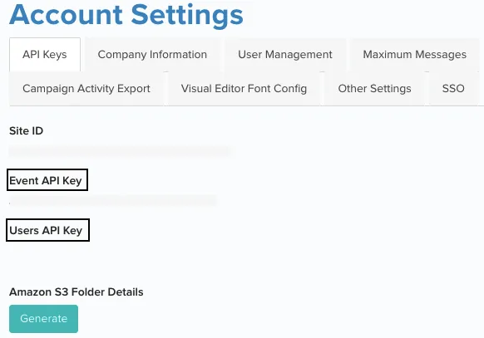484x338 pixels.
Task: Click the Site ID label
Action: pyautogui.click(x=27, y=131)
